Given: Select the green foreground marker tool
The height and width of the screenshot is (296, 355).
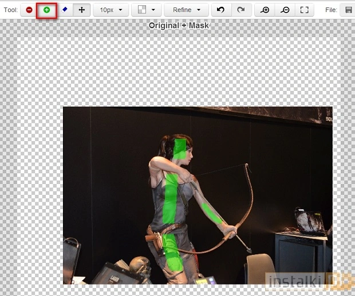Looking at the screenshot, I should (x=46, y=10).
